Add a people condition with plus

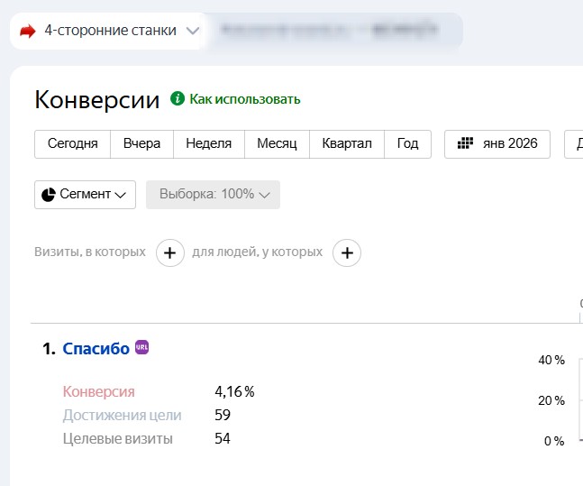(x=347, y=253)
